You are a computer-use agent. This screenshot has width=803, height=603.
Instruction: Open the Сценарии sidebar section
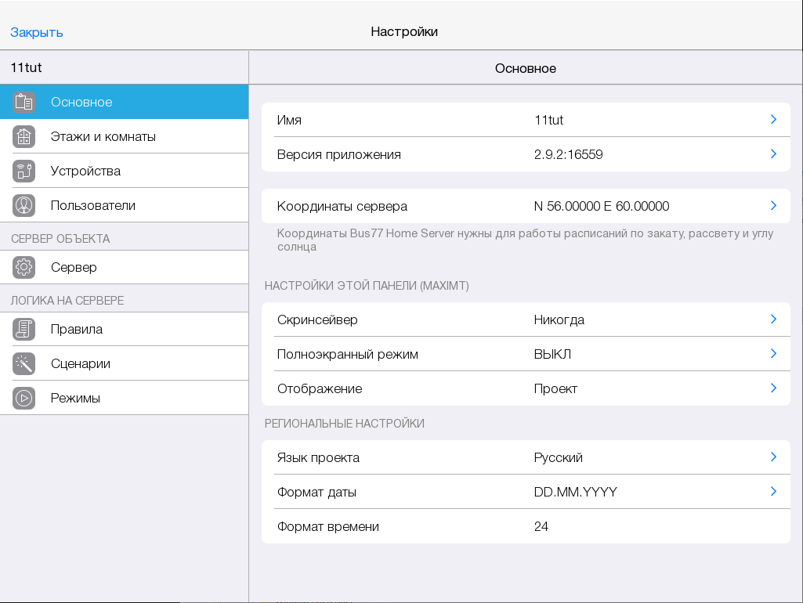81,363
